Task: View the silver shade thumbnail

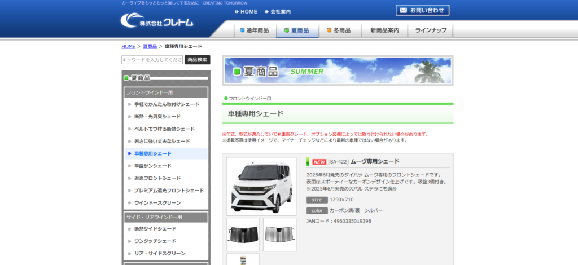Action: coord(279,235)
